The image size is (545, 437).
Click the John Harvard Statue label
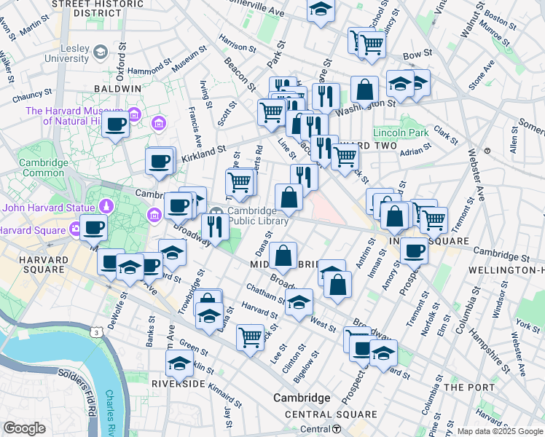click(x=48, y=208)
